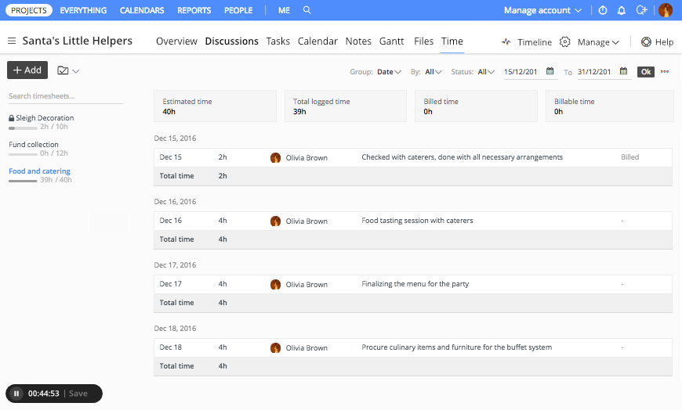Open the three-dots more options menu
Screen dimensions: 682x410
(x=665, y=71)
